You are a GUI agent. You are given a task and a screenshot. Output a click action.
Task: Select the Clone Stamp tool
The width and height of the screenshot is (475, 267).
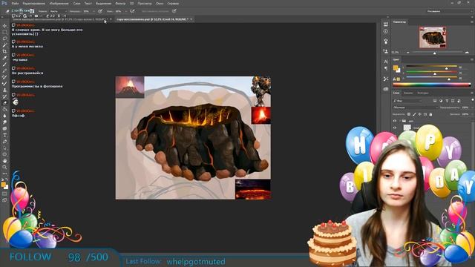(x=4, y=90)
